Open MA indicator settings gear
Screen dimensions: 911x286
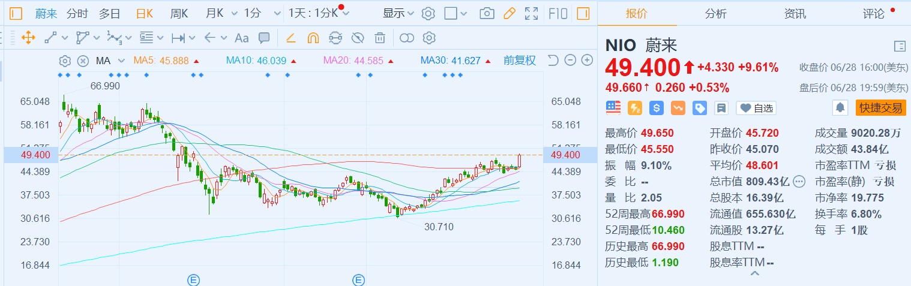pos(65,61)
